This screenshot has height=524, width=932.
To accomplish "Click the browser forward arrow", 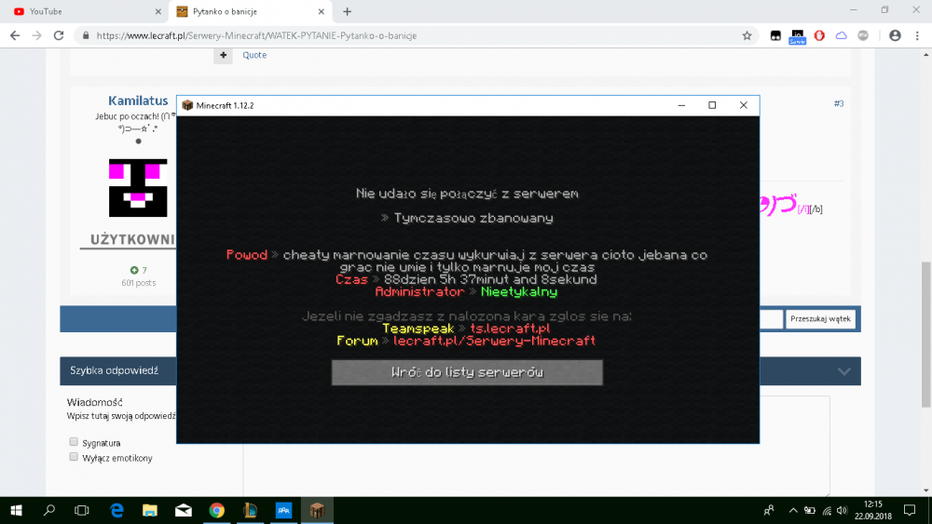I will pyautogui.click(x=37, y=35).
